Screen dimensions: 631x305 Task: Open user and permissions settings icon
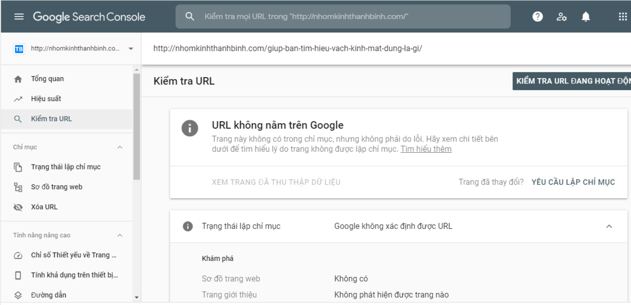click(x=562, y=17)
